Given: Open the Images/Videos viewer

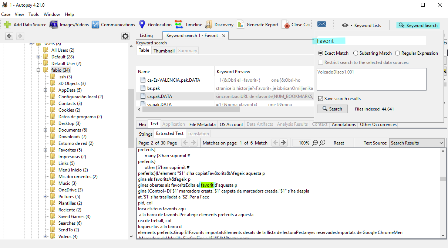Looking at the screenshot, I should 54,25.
